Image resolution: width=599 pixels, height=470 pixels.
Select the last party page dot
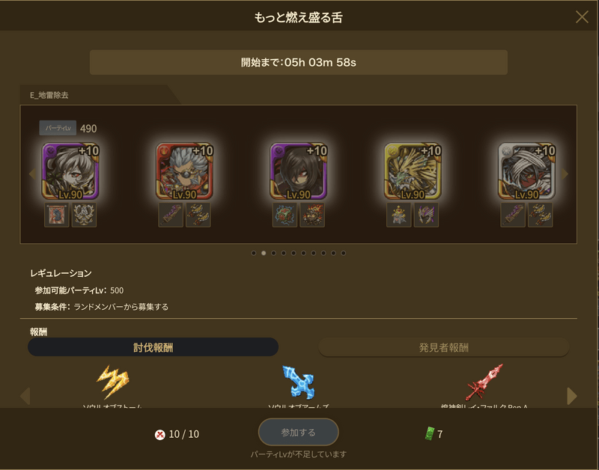click(x=344, y=253)
